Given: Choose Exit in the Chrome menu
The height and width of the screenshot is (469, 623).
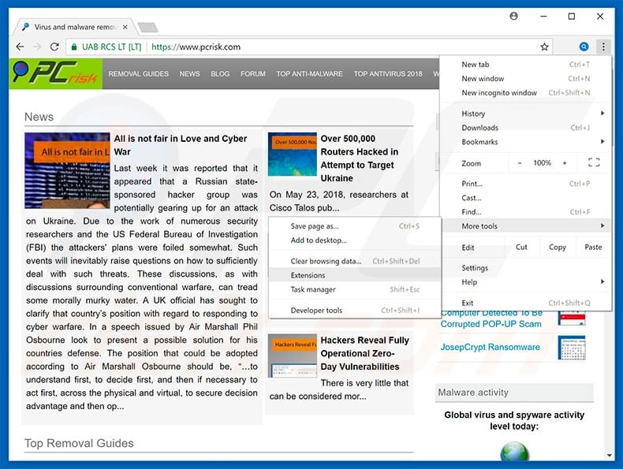Looking at the screenshot, I should 526,303.
